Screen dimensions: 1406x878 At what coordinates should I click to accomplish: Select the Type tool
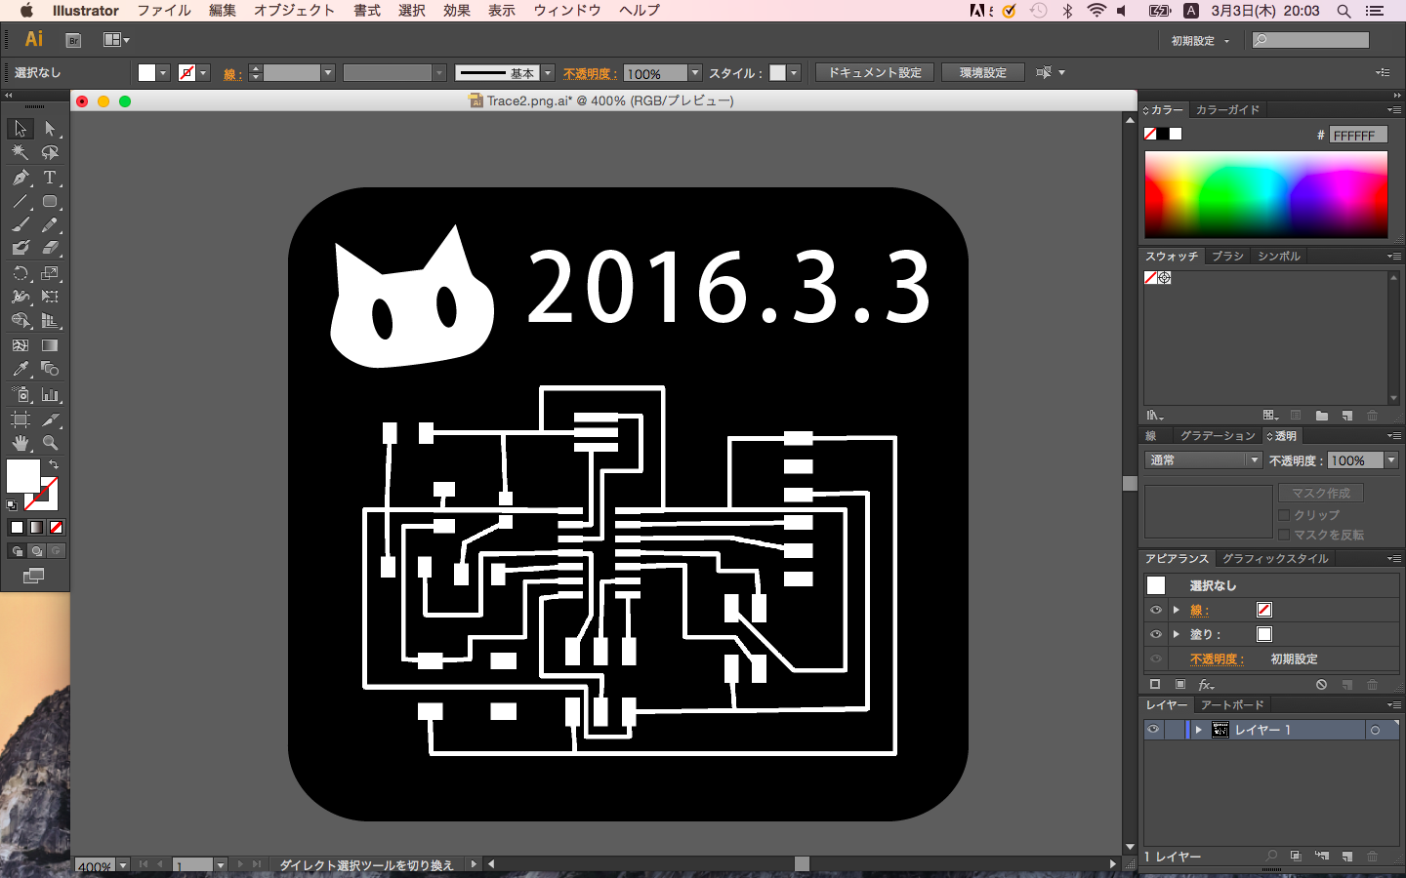(x=50, y=178)
